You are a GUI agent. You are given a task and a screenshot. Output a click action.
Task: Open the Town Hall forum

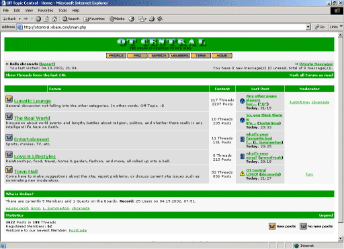pos(26,172)
